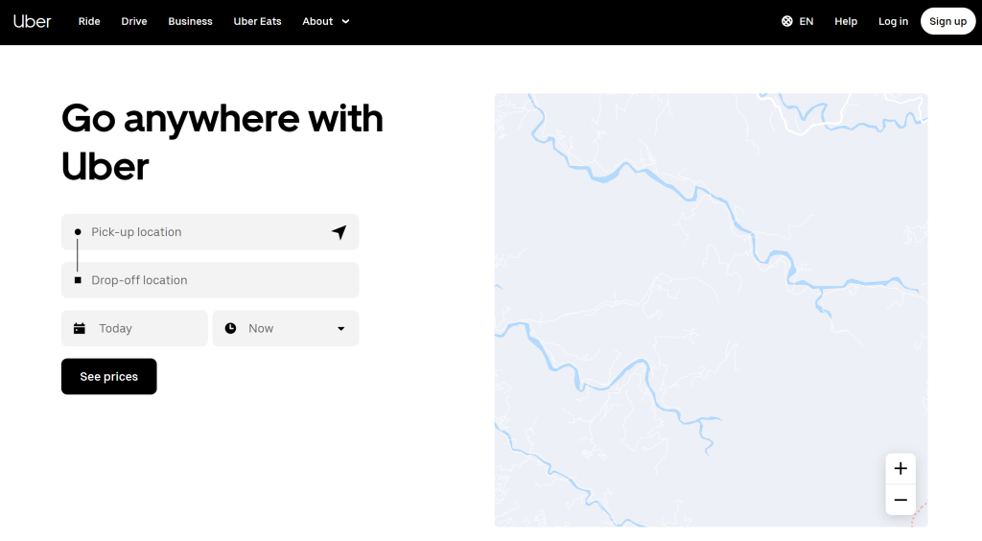
Task: Click the current location arrow icon
Action: coord(339,232)
